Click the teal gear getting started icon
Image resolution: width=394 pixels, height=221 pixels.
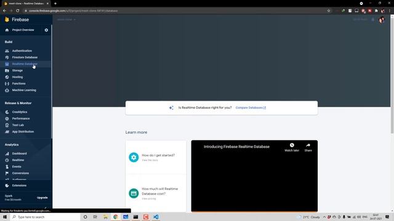point(134,157)
